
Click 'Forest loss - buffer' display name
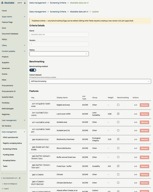coord(64,166)
